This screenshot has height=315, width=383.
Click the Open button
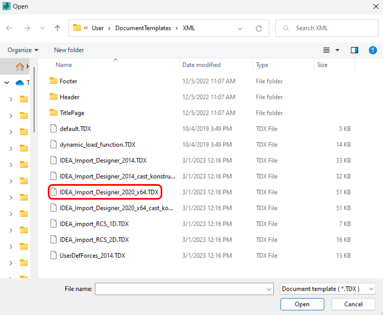[302, 304]
